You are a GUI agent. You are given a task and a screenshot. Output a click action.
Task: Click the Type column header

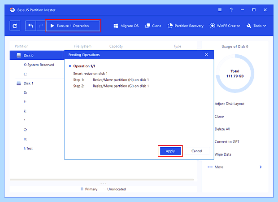point(178,46)
